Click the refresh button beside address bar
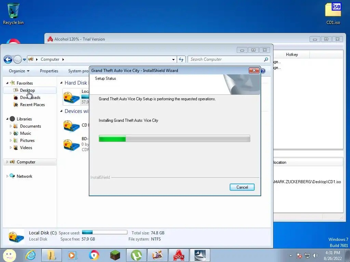Viewport: 350px width, 262px height. 181,59
